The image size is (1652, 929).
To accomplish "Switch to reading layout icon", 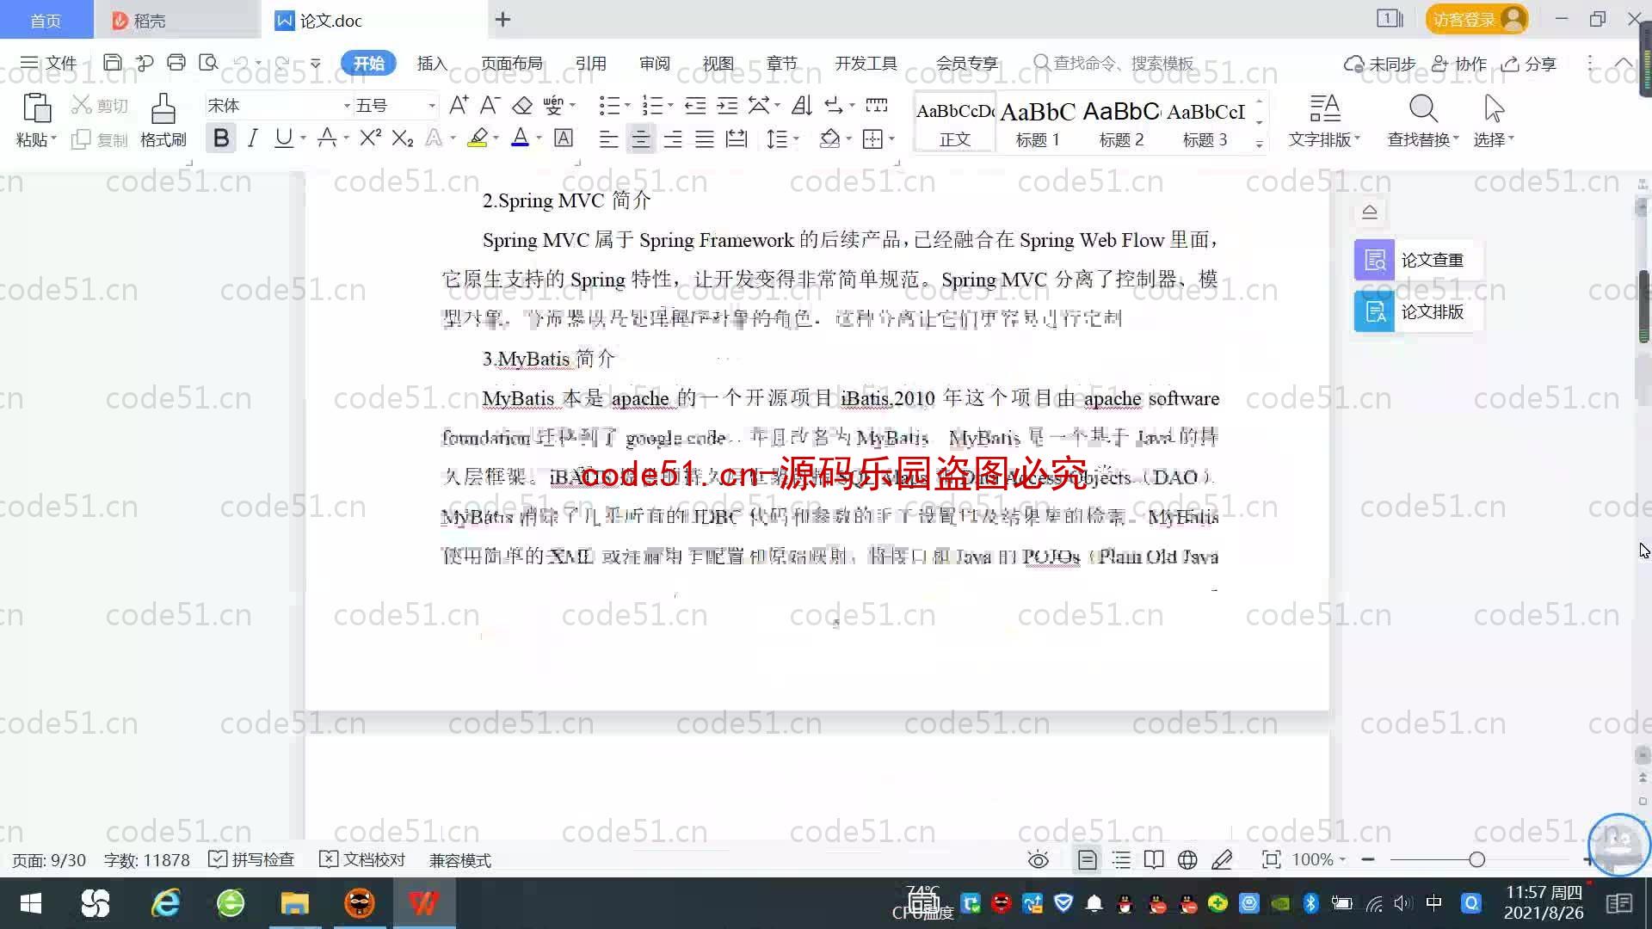I will pos(1154,860).
